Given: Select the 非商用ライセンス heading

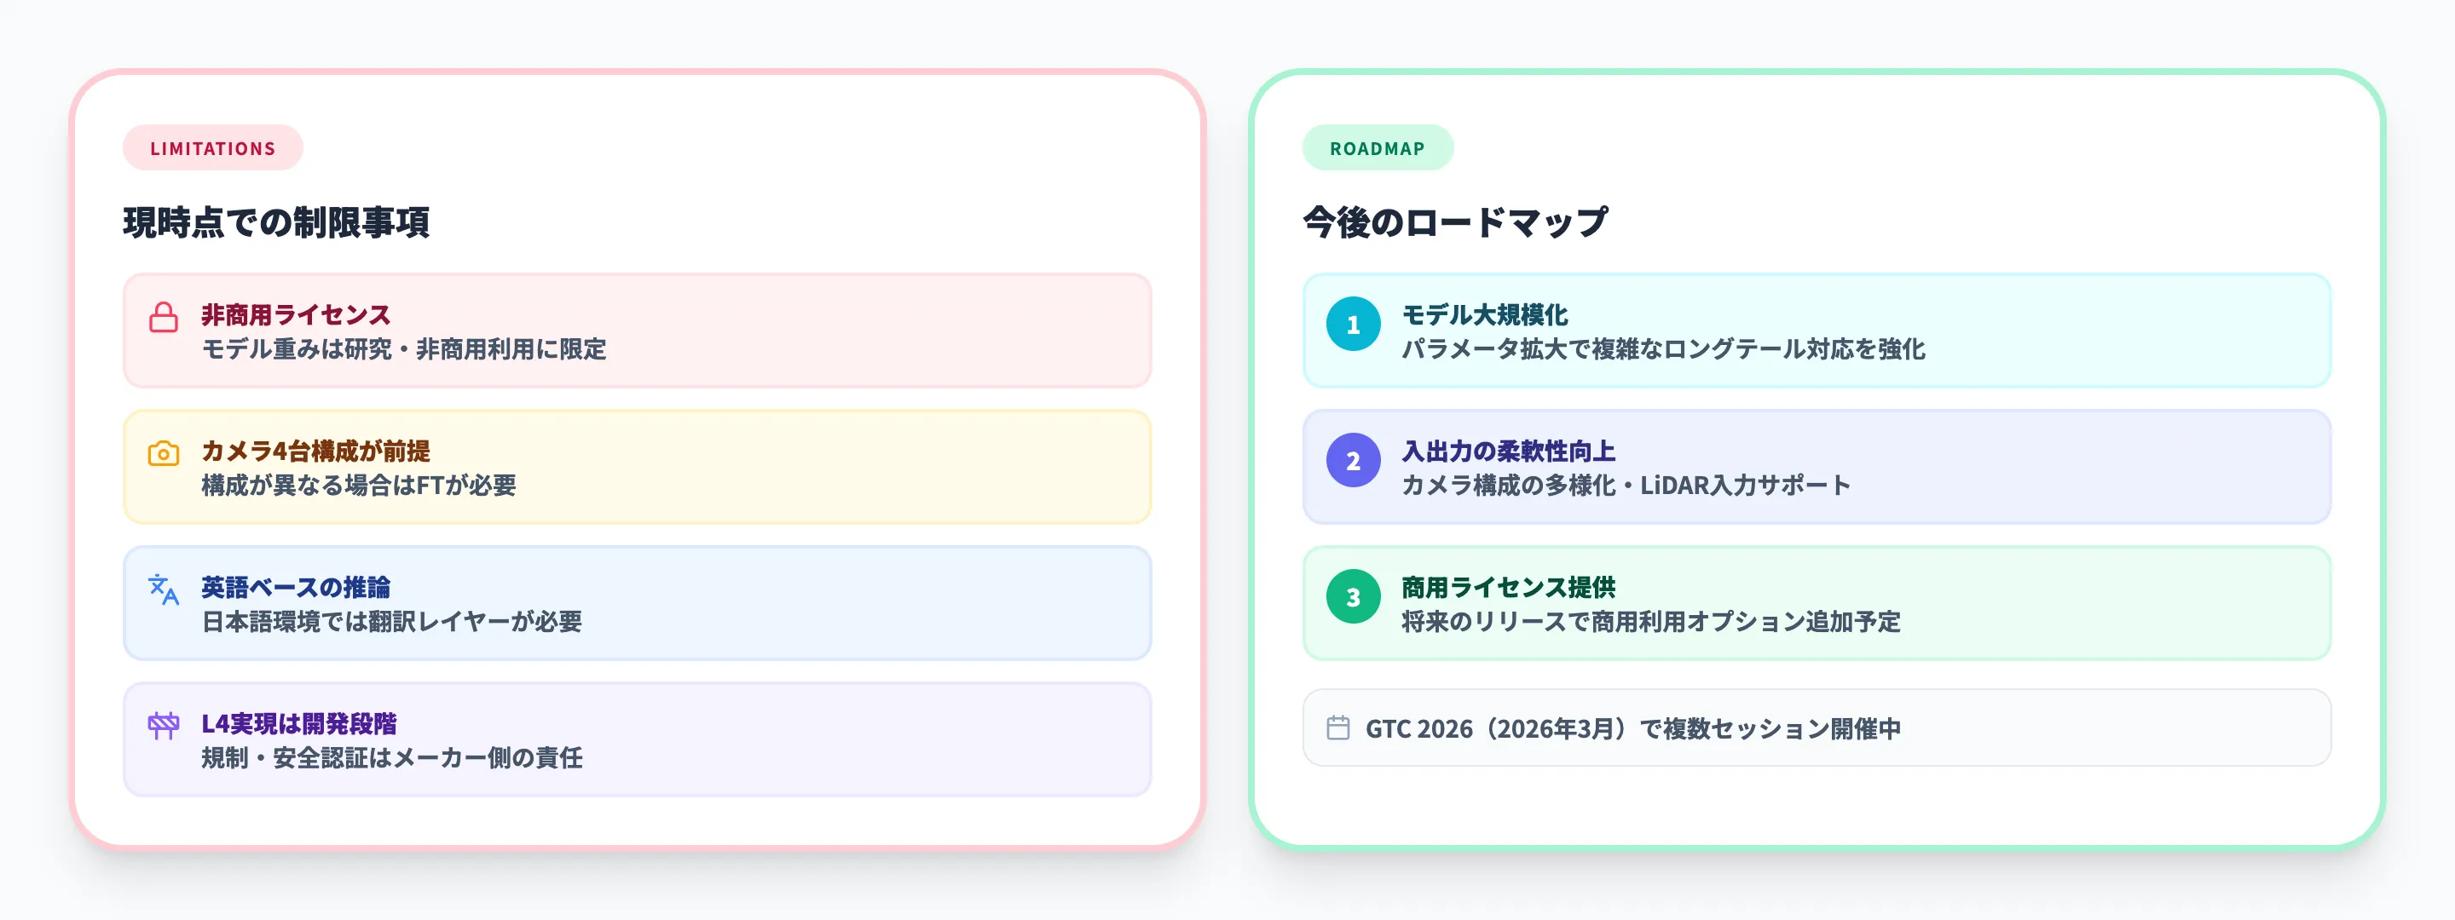Looking at the screenshot, I should [x=296, y=315].
